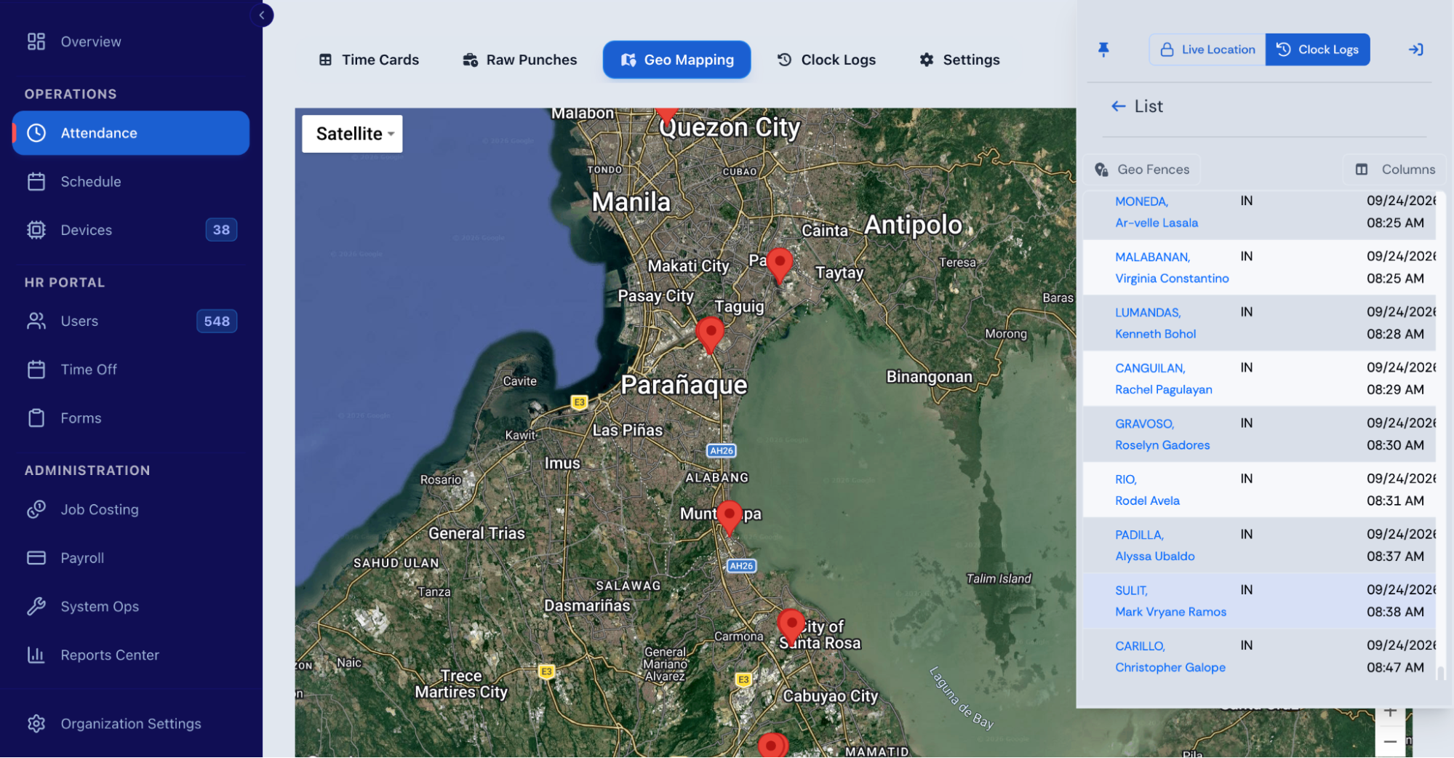Open the Overview page
This screenshot has height=758, width=1454.
[x=131, y=41]
